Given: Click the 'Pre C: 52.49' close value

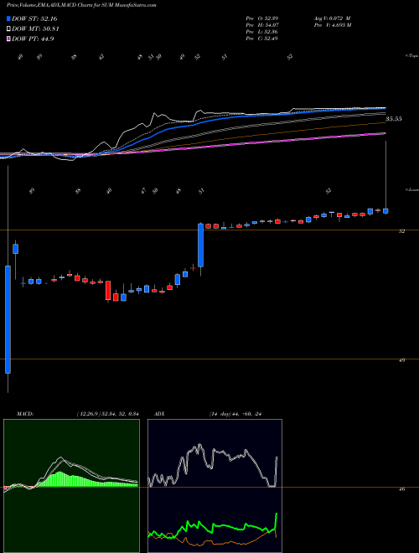Looking at the screenshot, I should [261, 39].
